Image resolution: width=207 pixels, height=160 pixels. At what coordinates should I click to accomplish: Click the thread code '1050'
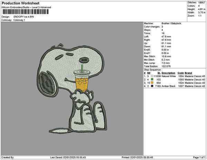pos(181,80)
